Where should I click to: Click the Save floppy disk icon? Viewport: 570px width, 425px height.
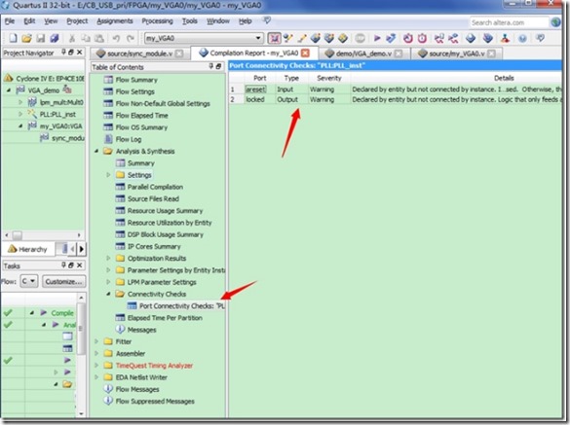[41, 38]
